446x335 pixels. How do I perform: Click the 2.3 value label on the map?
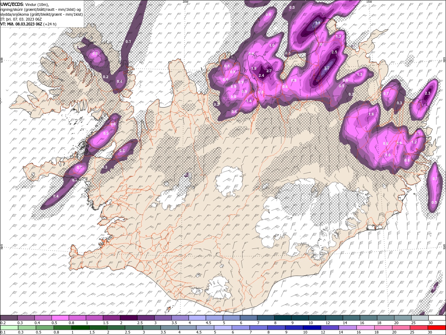[x=428, y=93]
